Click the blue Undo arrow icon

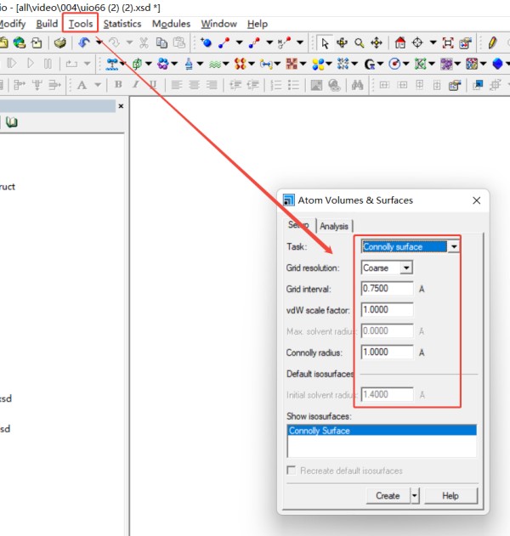(x=84, y=42)
